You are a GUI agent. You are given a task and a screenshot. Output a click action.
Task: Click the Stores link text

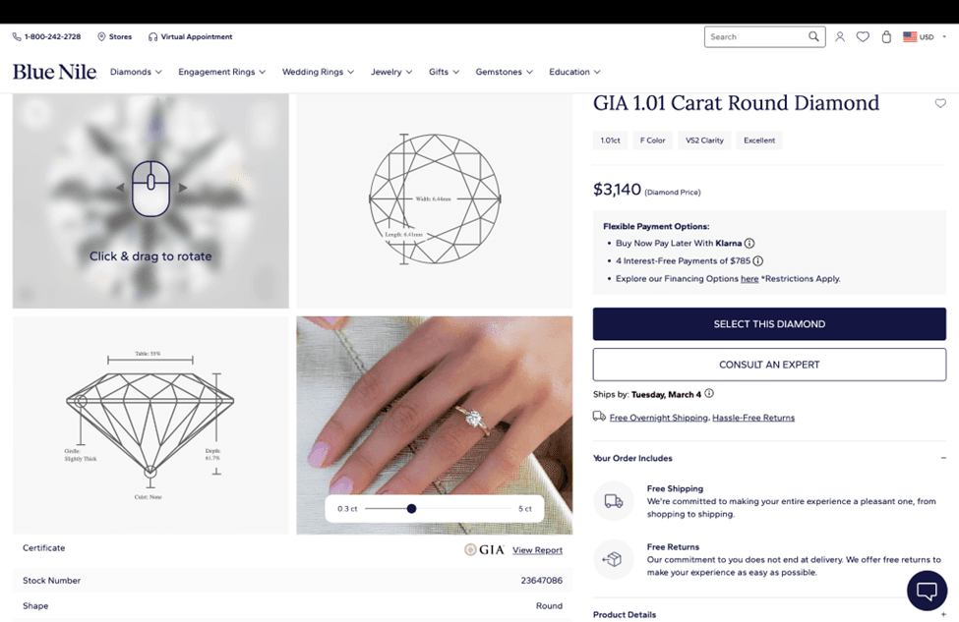pos(120,36)
